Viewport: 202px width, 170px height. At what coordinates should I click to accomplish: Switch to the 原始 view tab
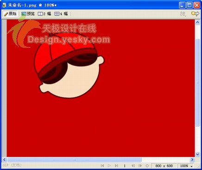click(10, 14)
